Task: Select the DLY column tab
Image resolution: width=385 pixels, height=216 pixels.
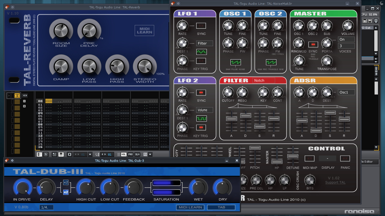Action: [x=137, y=154]
